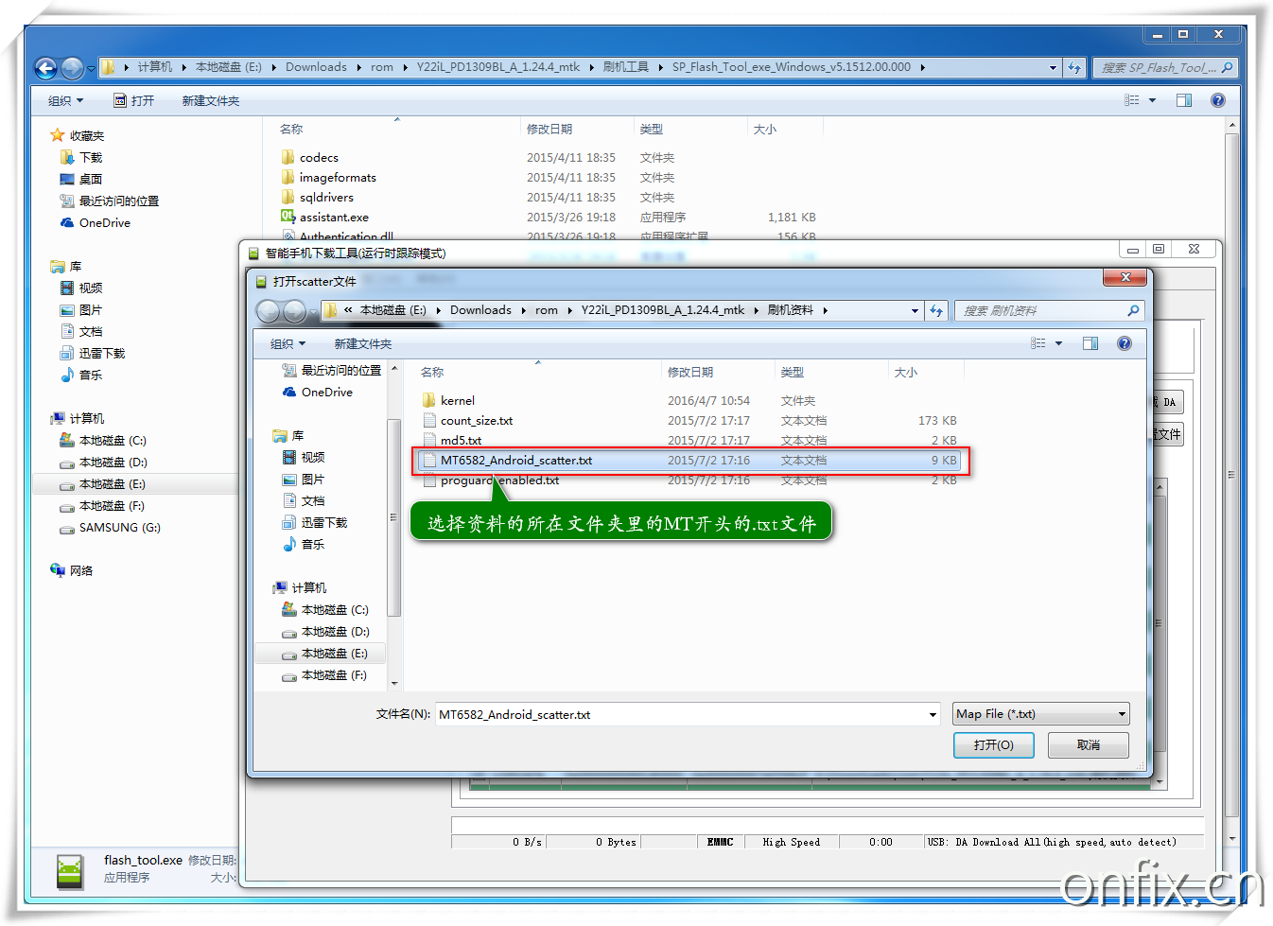Open the 组织 menu in the dialog toolbar
Screen dimensions: 1273x926
pos(288,344)
